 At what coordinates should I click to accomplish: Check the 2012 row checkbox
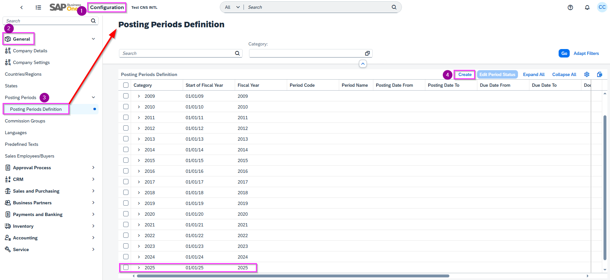point(126,128)
